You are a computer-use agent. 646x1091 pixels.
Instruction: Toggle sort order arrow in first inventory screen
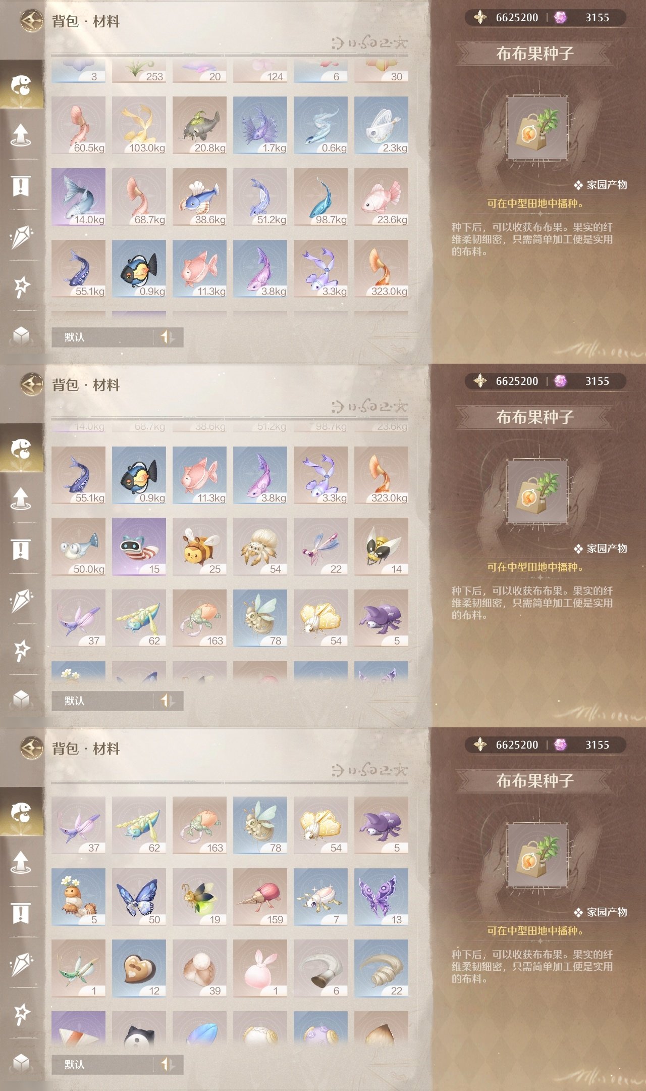pos(167,337)
